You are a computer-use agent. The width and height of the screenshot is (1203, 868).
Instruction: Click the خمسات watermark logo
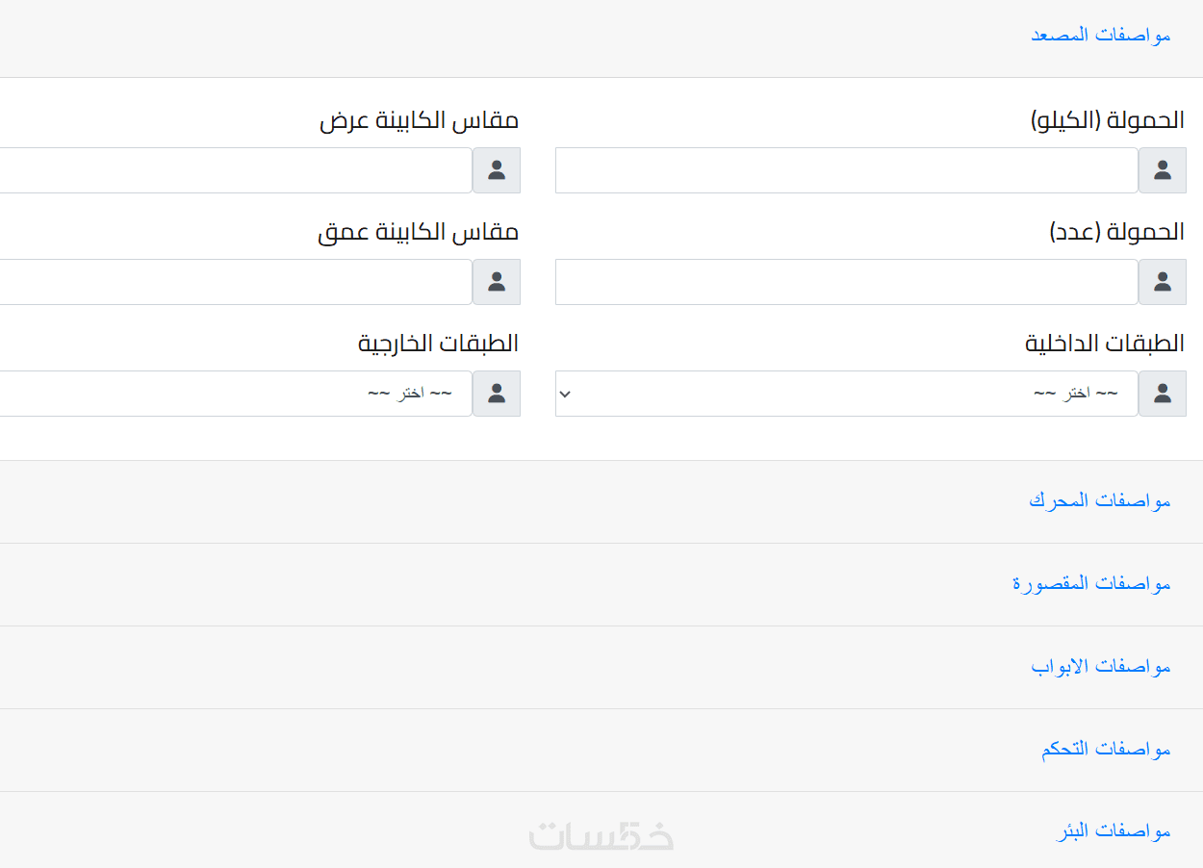coord(601,835)
